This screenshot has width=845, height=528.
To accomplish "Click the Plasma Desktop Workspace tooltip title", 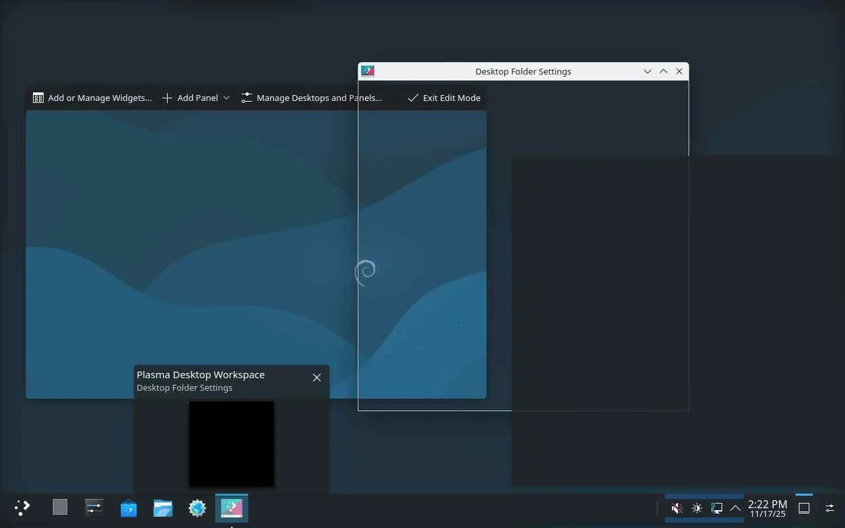I will [201, 374].
